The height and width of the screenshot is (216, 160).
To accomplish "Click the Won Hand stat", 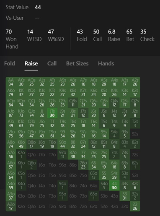I will pyautogui.click(x=12, y=39).
